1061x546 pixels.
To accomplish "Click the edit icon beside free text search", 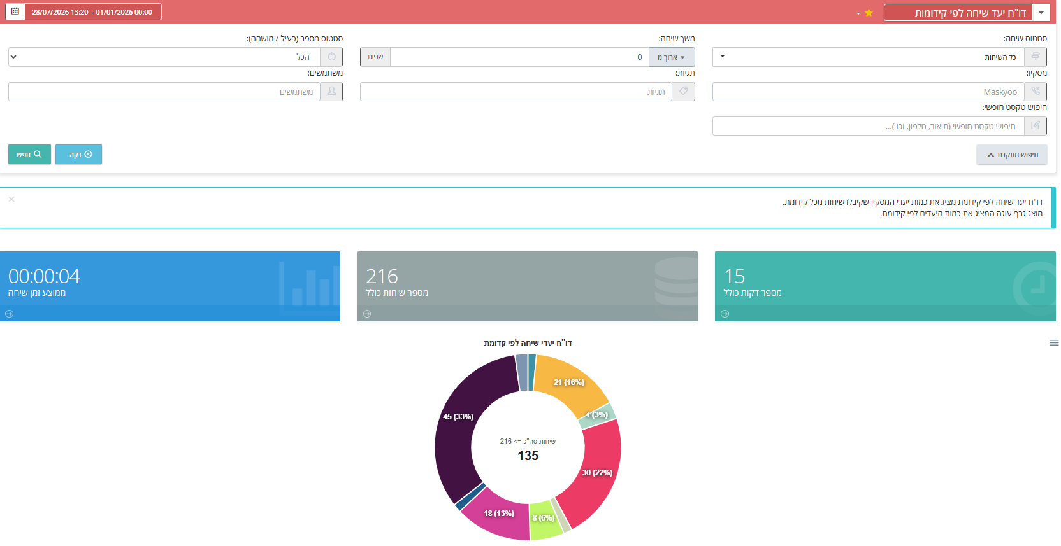I will coord(1036,126).
